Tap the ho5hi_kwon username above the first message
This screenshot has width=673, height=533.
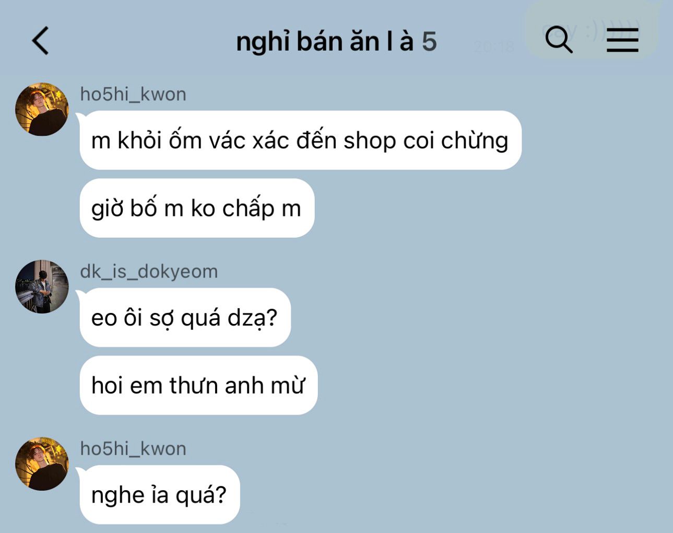pos(133,94)
